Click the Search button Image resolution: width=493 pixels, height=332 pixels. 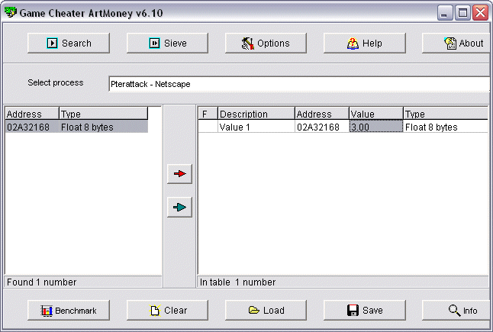[69, 44]
